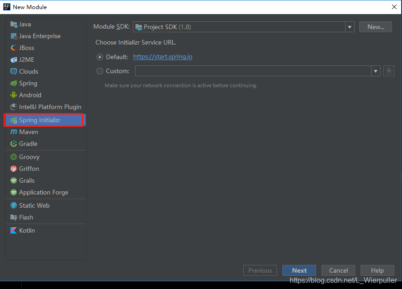Select the Static Web globe icon
The width and height of the screenshot is (402, 289).
14,205
